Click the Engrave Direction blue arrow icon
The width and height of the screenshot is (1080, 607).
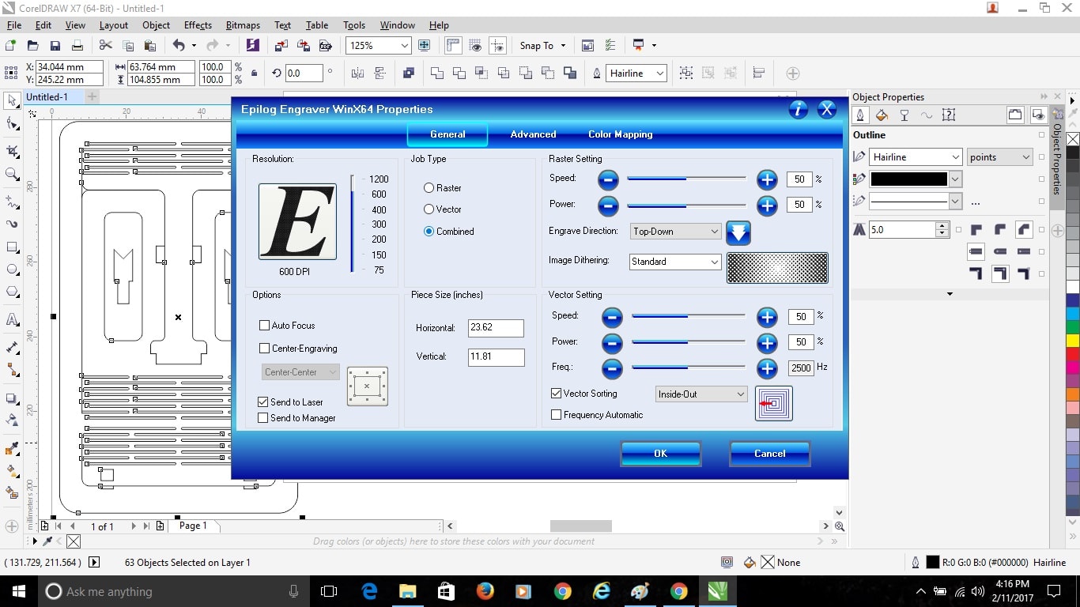pyautogui.click(x=738, y=232)
